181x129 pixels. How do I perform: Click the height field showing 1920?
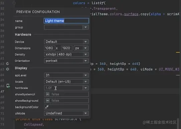pos(67,48)
